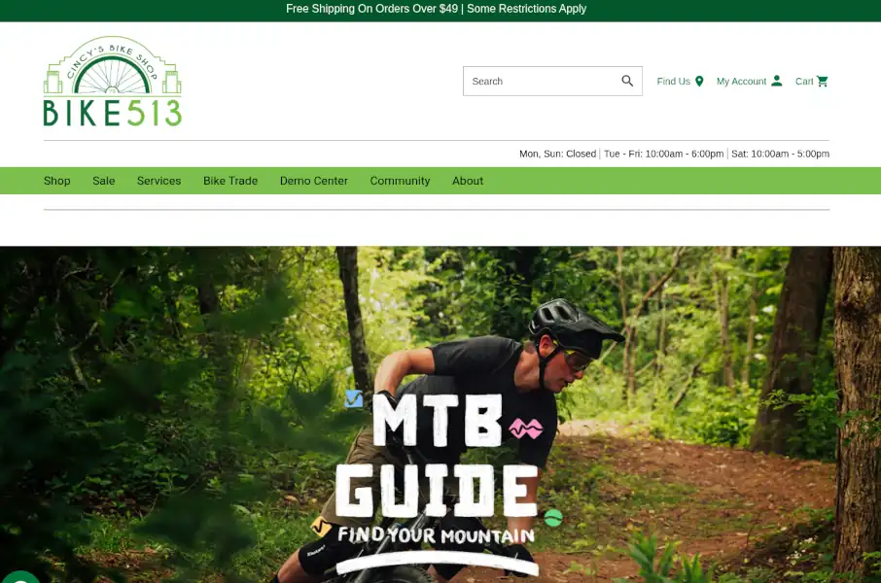Focus the Search input field
881x583 pixels.
coord(543,81)
